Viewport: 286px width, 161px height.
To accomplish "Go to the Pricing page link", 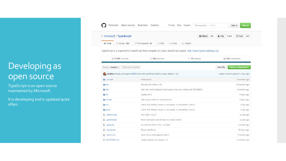I will (x=171, y=25).
